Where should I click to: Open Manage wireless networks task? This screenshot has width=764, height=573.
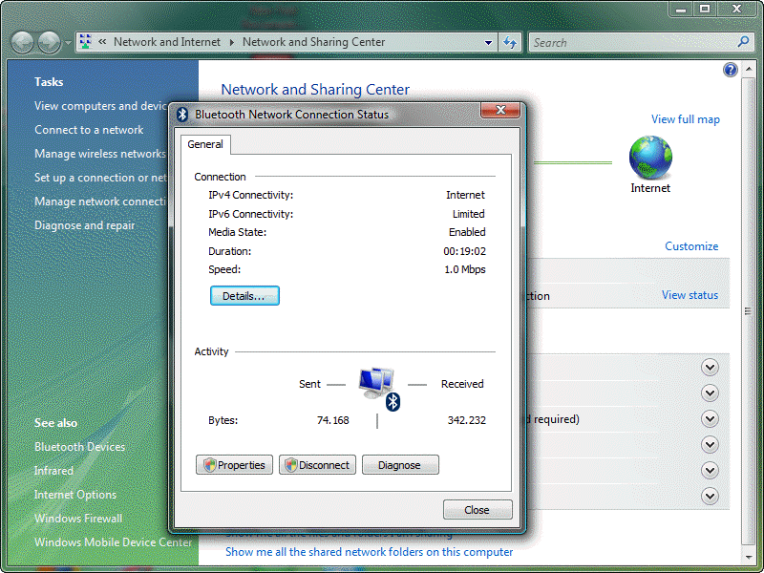100,154
